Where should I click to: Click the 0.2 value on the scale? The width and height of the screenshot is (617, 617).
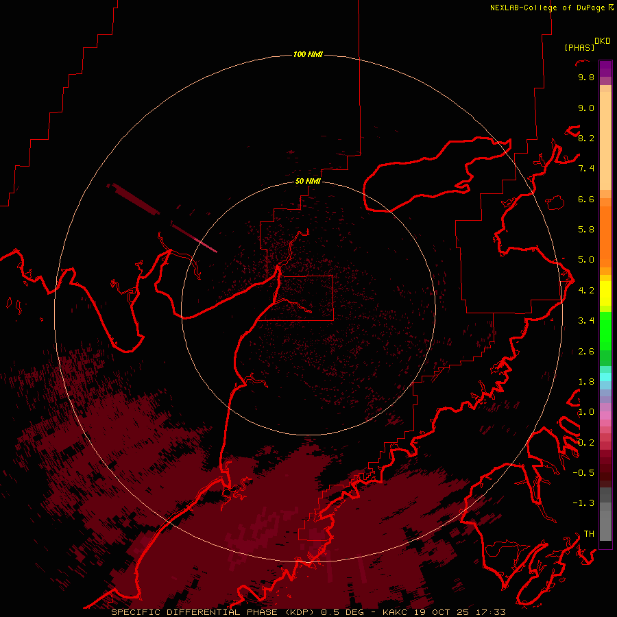coord(586,443)
